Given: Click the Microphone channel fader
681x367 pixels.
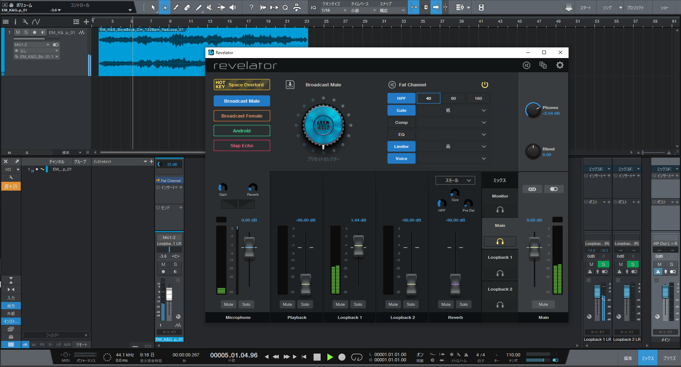Looking at the screenshot, I should [249, 247].
